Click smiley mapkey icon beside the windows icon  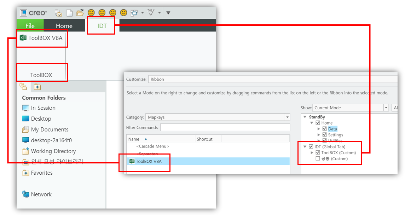123,13
